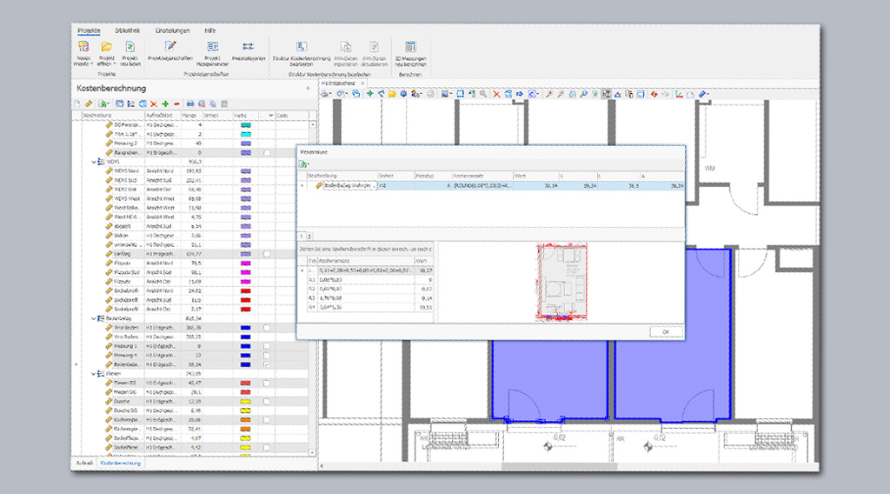Click the green plus add icon in Kostenberechnung toolbar
Screen dimensions: 890x494
click(x=164, y=103)
